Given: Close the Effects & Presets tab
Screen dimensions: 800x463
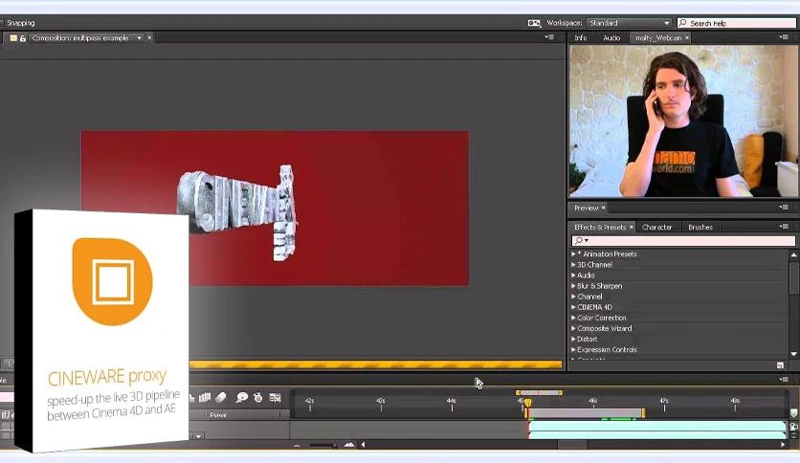Looking at the screenshot, I should coord(632,227).
